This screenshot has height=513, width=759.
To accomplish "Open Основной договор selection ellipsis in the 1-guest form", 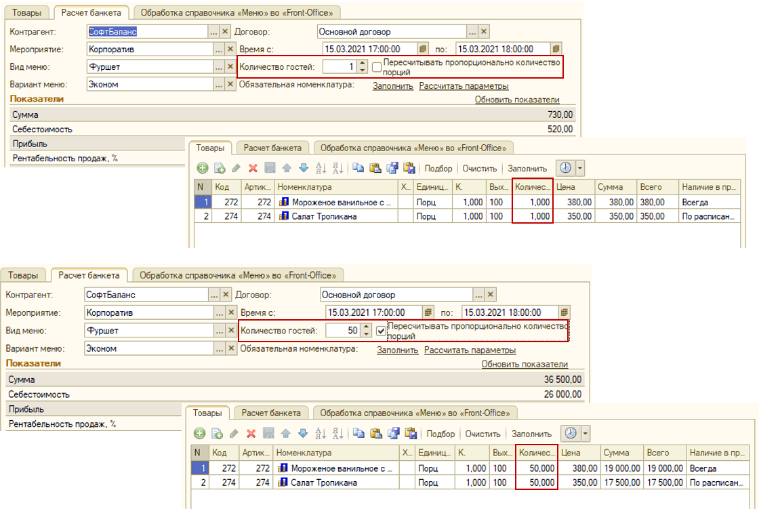I will (x=472, y=31).
